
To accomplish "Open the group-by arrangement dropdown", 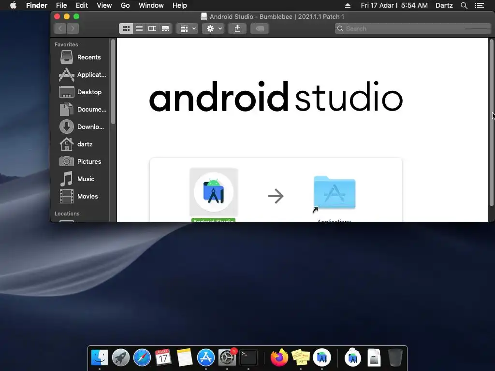I will (187, 29).
